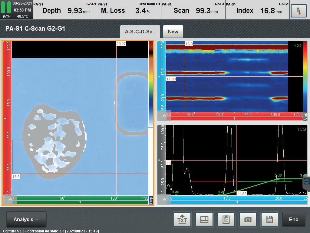Switch to the A-S-C-D-Sc.. tab
The height and width of the screenshot is (233, 310).
click(x=140, y=32)
